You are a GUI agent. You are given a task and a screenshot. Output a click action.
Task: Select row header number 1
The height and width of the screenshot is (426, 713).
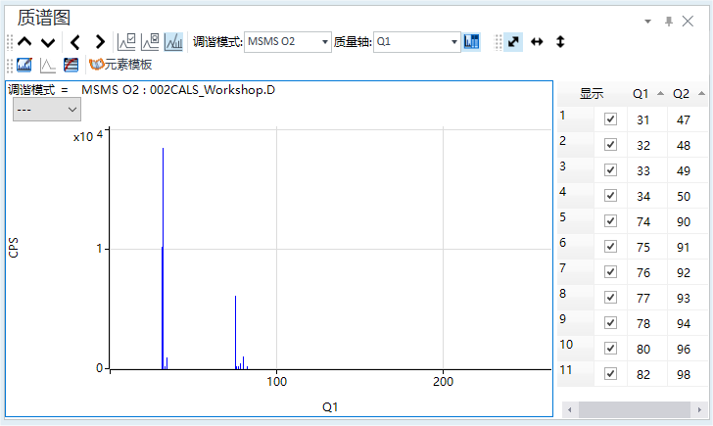pos(576,119)
